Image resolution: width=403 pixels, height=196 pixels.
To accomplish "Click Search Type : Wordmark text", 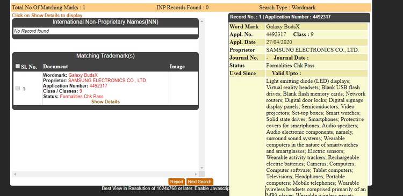I will pos(287,8).
